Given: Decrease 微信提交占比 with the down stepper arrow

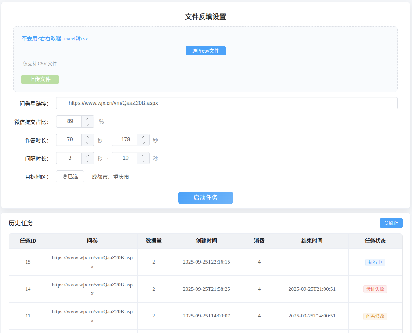Looking at the screenshot, I should (87, 124).
